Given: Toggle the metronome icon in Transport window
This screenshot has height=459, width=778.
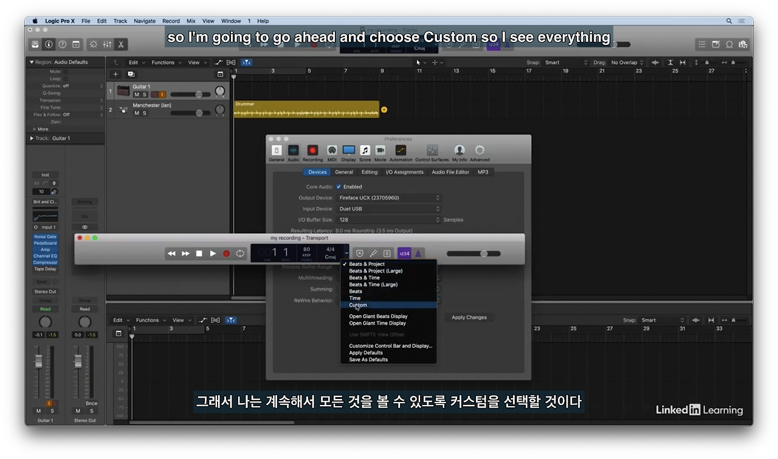Looking at the screenshot, I should [419, 253].
